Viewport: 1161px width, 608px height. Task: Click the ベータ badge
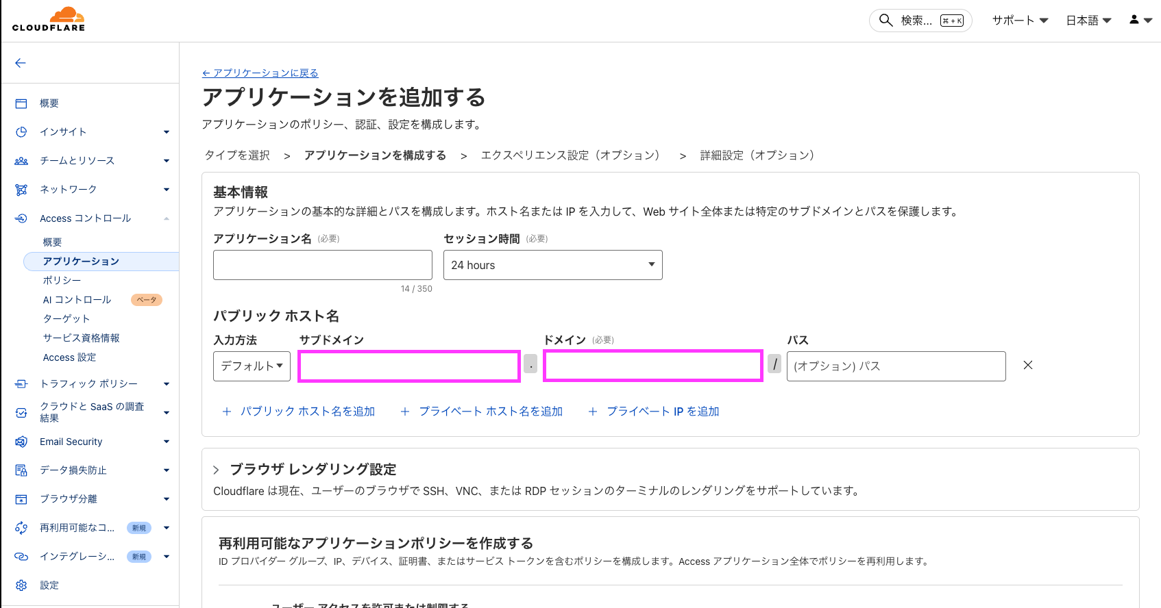tap(147, 300)
